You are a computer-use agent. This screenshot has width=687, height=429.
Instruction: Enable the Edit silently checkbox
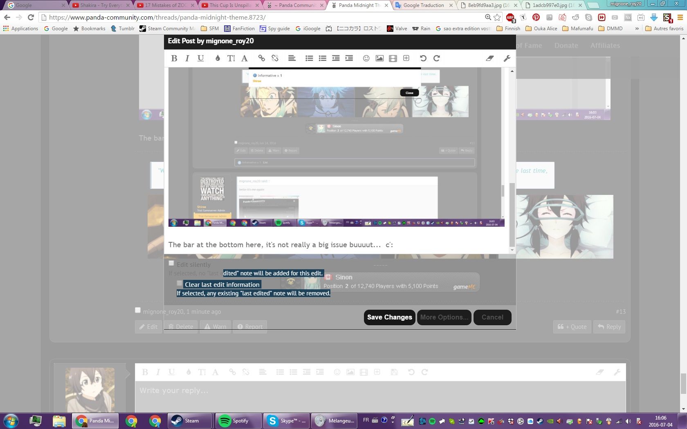coord(171,264)
